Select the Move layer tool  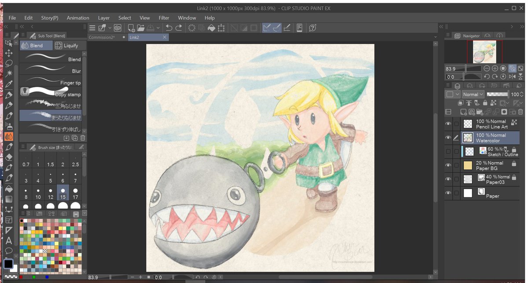[8, 53]
